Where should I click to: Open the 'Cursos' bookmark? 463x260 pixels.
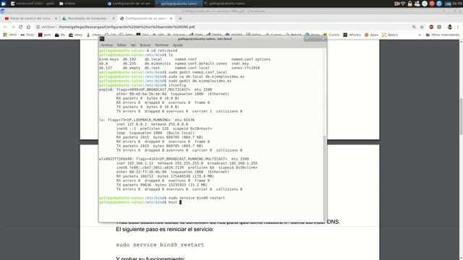pos(331,35)
